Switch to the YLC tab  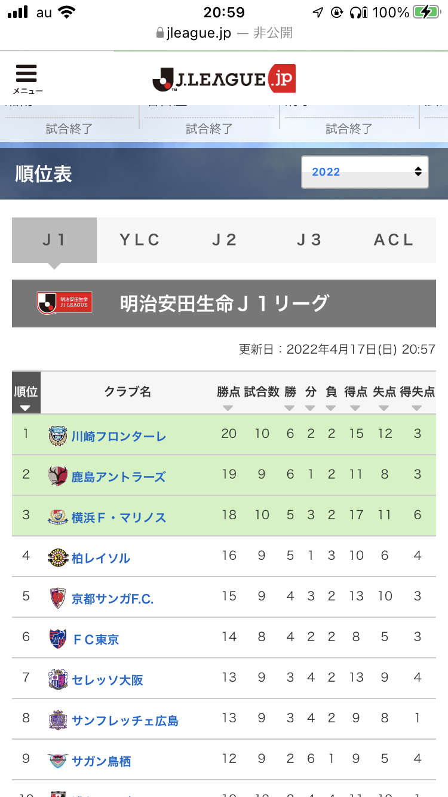pos(139,240)
